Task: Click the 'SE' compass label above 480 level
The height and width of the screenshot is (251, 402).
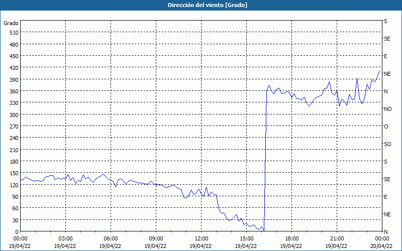Action: [x=387, y=39]
